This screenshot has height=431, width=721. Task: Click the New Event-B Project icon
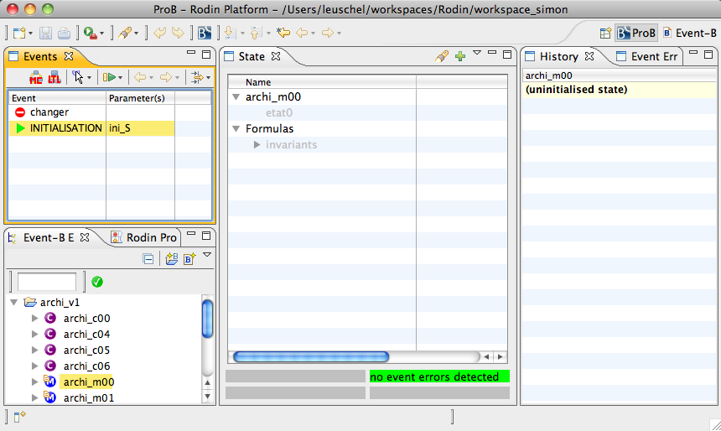172,259
